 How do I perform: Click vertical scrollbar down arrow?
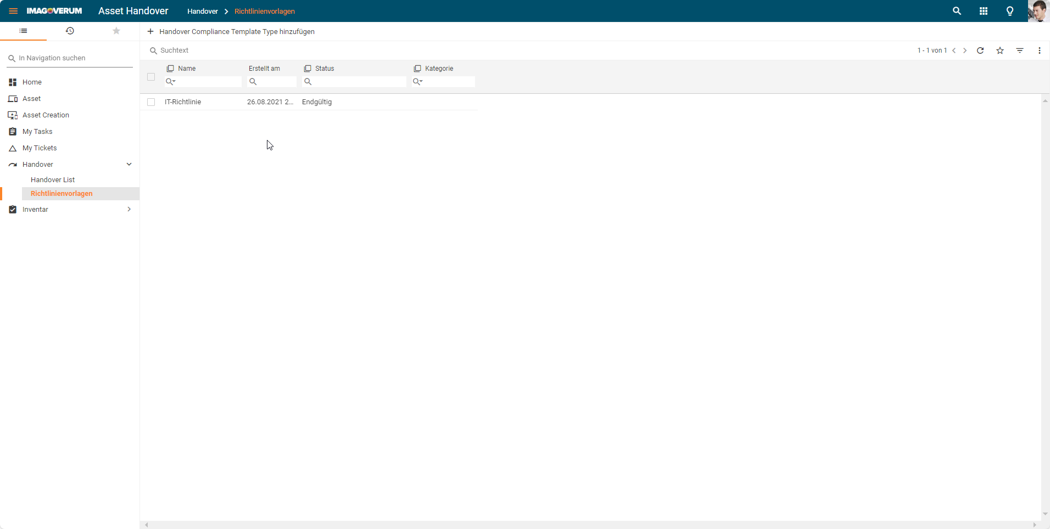[x=1046, y=514]
